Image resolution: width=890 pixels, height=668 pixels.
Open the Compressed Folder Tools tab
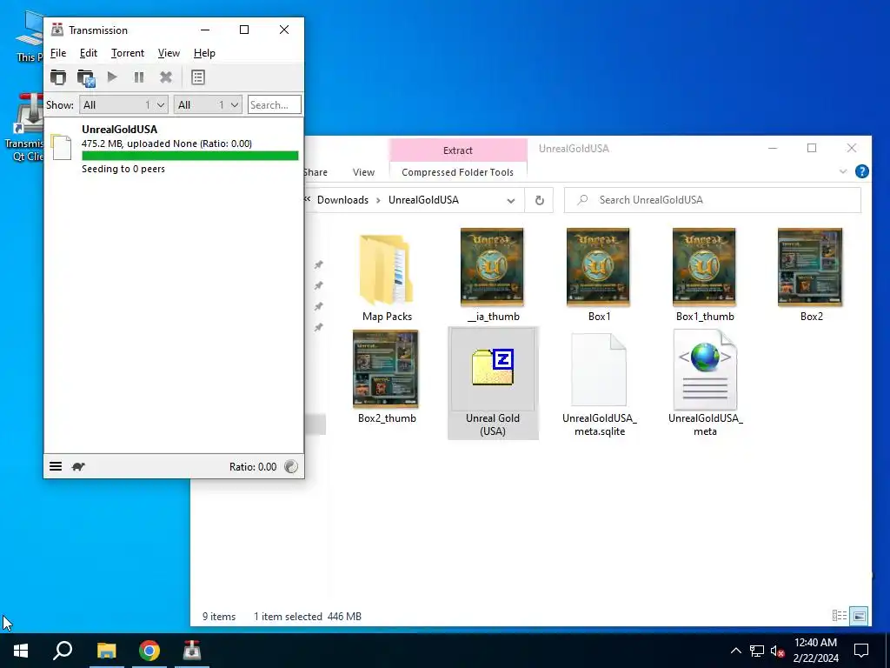(x=457, y=172)
